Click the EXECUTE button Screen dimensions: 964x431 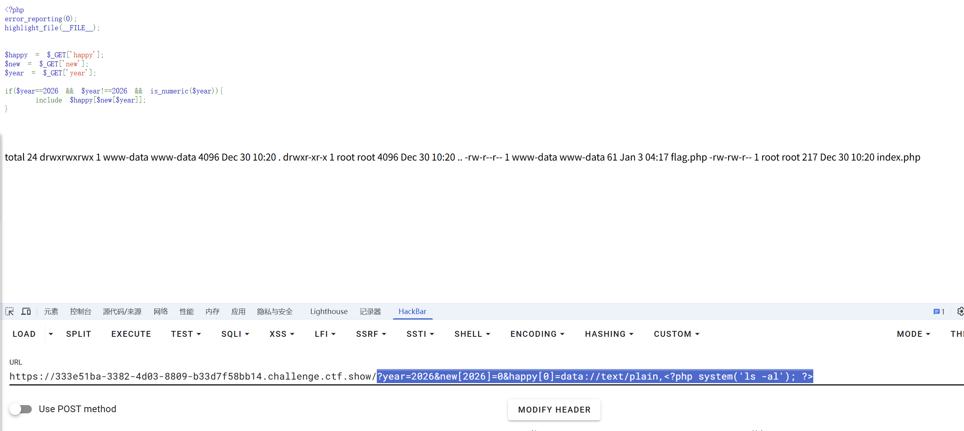click(131, 334)
